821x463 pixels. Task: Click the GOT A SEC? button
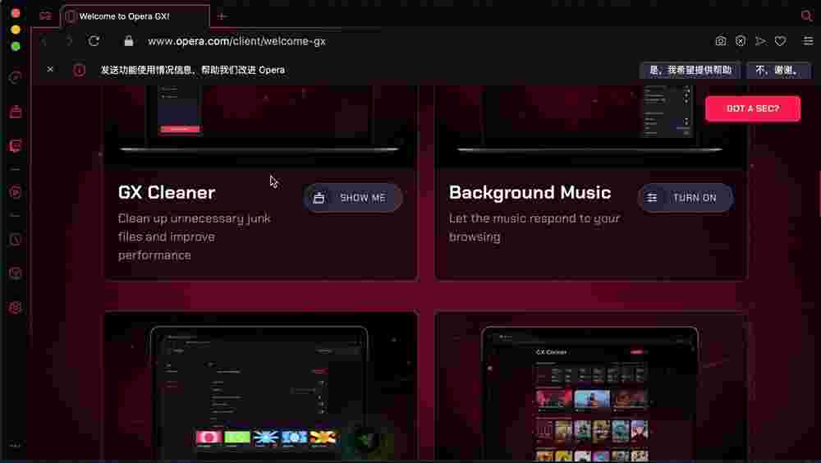tap(752, 108)
